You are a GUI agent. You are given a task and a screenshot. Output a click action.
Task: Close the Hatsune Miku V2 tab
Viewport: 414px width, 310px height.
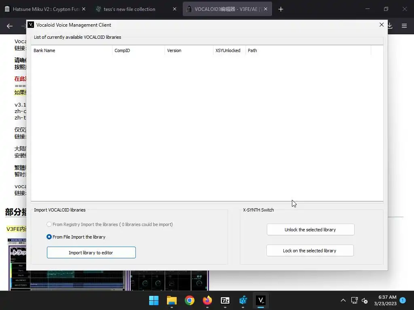coord(84,9)
